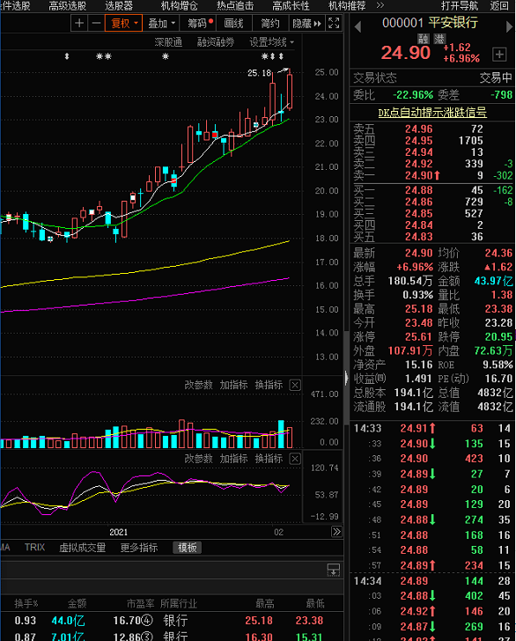Click 换指标 on the volume indicator panel
The image size is (516, 641).
269,385
